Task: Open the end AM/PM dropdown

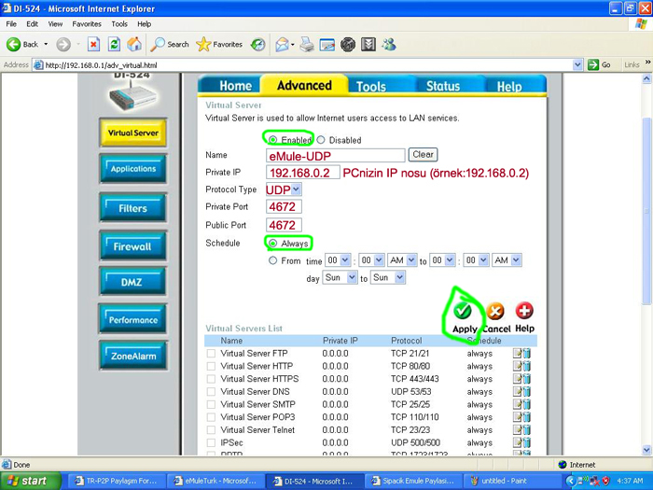Action: (507, 260)
